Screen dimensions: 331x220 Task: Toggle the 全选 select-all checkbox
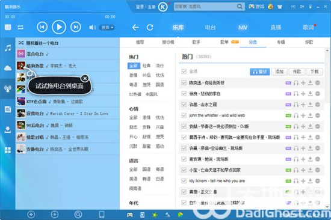184,72
